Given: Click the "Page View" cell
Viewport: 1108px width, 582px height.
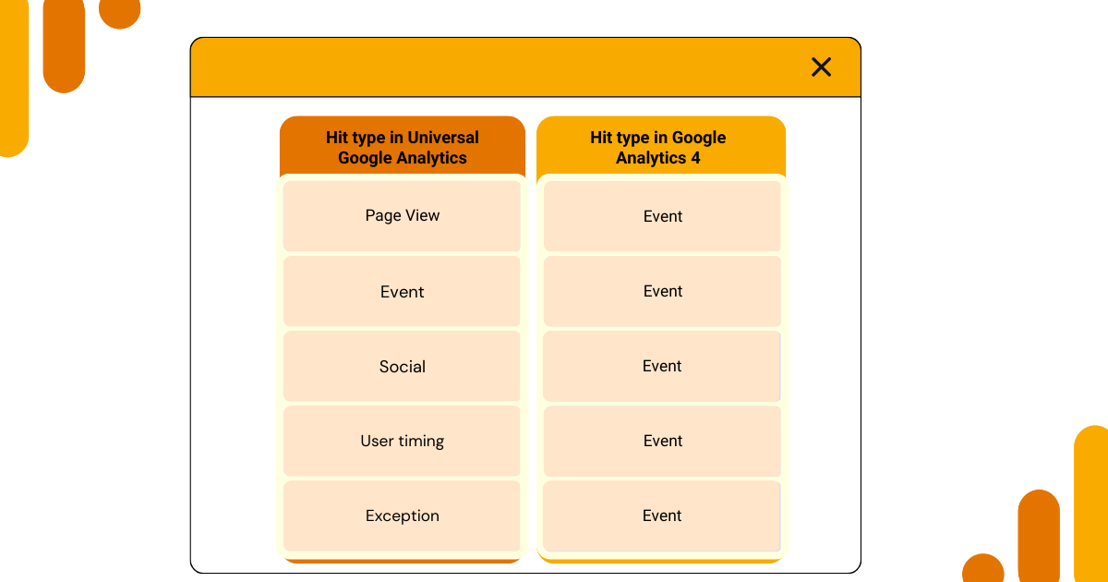Looking at the screenshot, I should (x=402, y=216).
